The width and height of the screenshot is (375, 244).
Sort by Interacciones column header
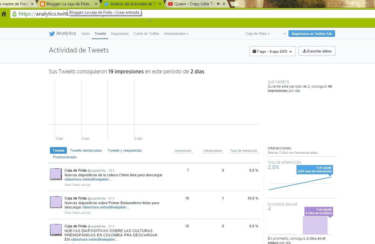[213, 151]
